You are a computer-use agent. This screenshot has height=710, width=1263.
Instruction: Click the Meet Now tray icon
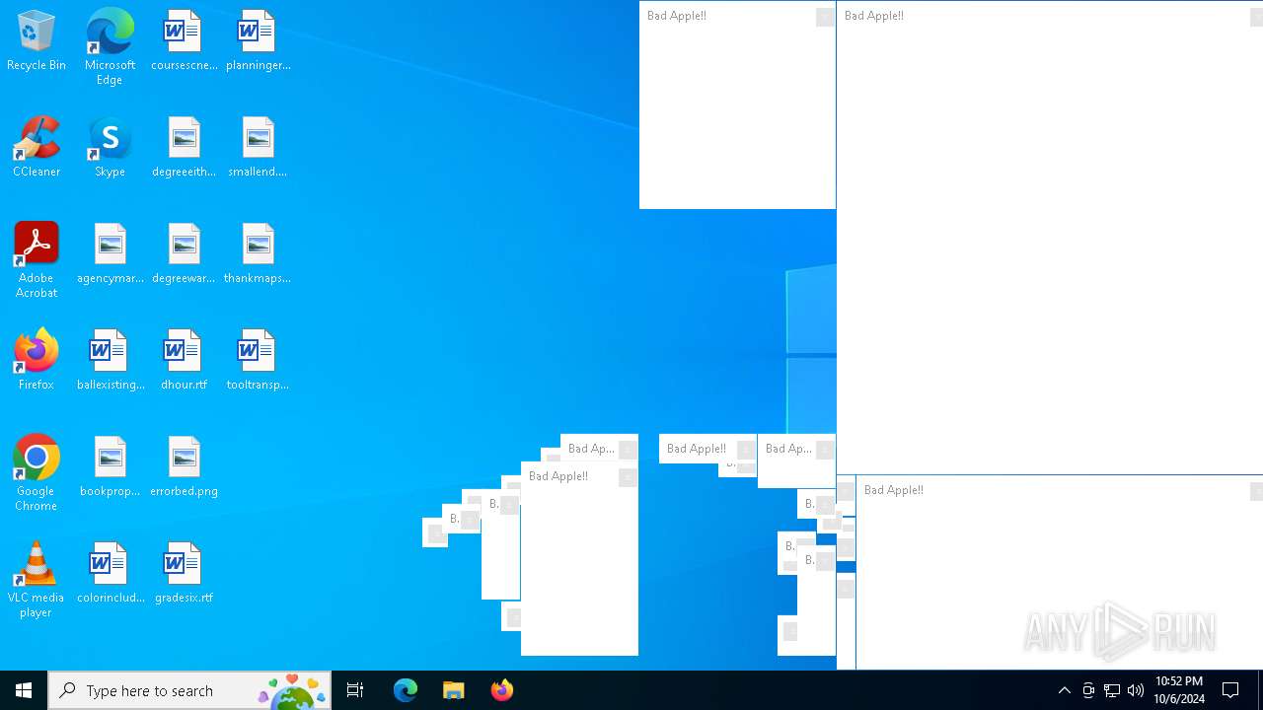pos(1088,690)
